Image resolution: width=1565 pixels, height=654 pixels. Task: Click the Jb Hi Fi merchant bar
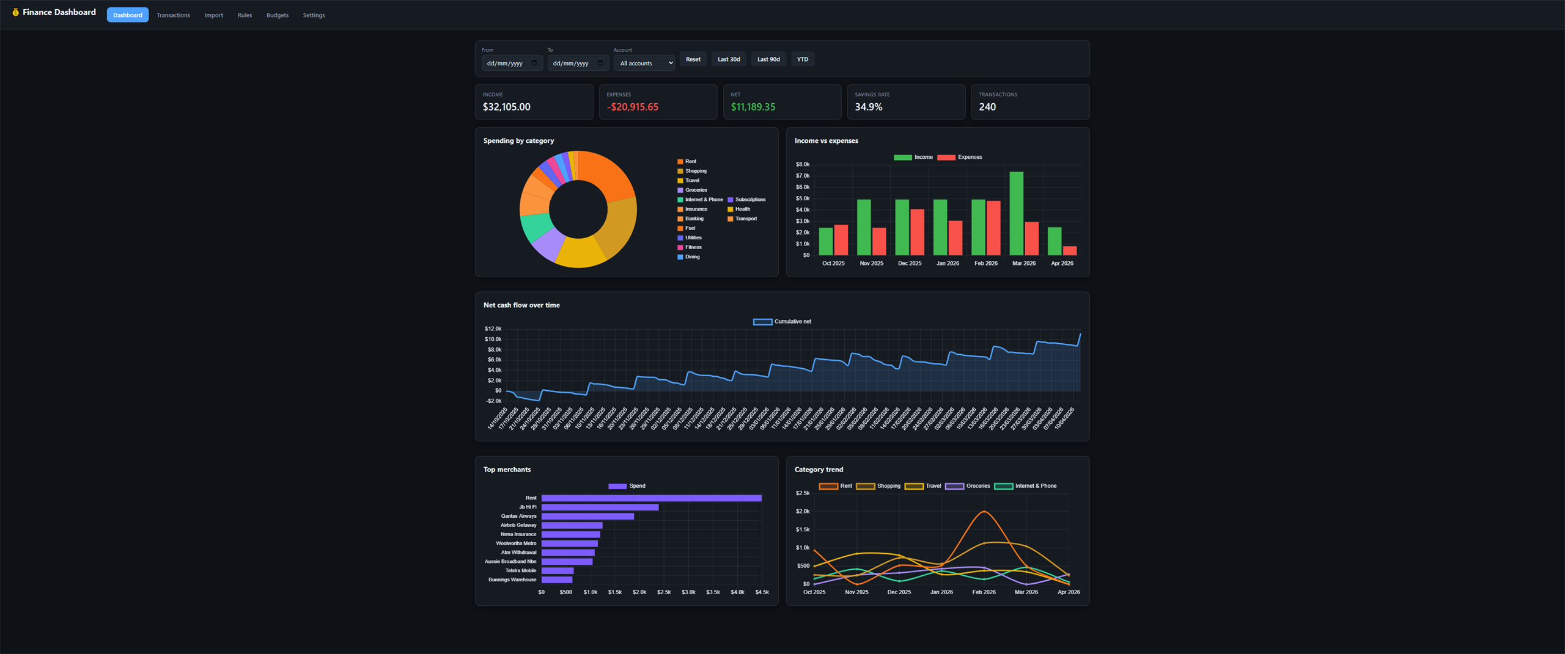600,507
